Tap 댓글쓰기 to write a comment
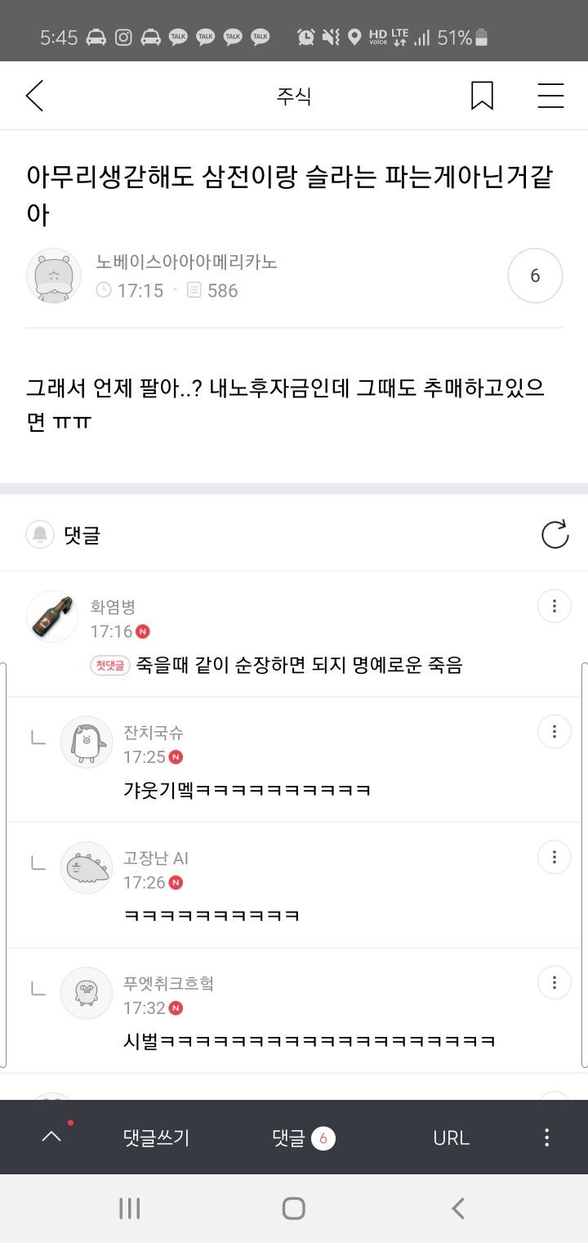 [x=156, y=1138]
